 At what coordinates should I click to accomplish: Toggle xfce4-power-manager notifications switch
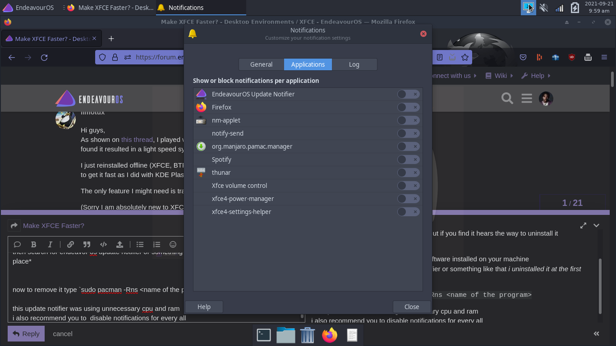coord(408,199)
